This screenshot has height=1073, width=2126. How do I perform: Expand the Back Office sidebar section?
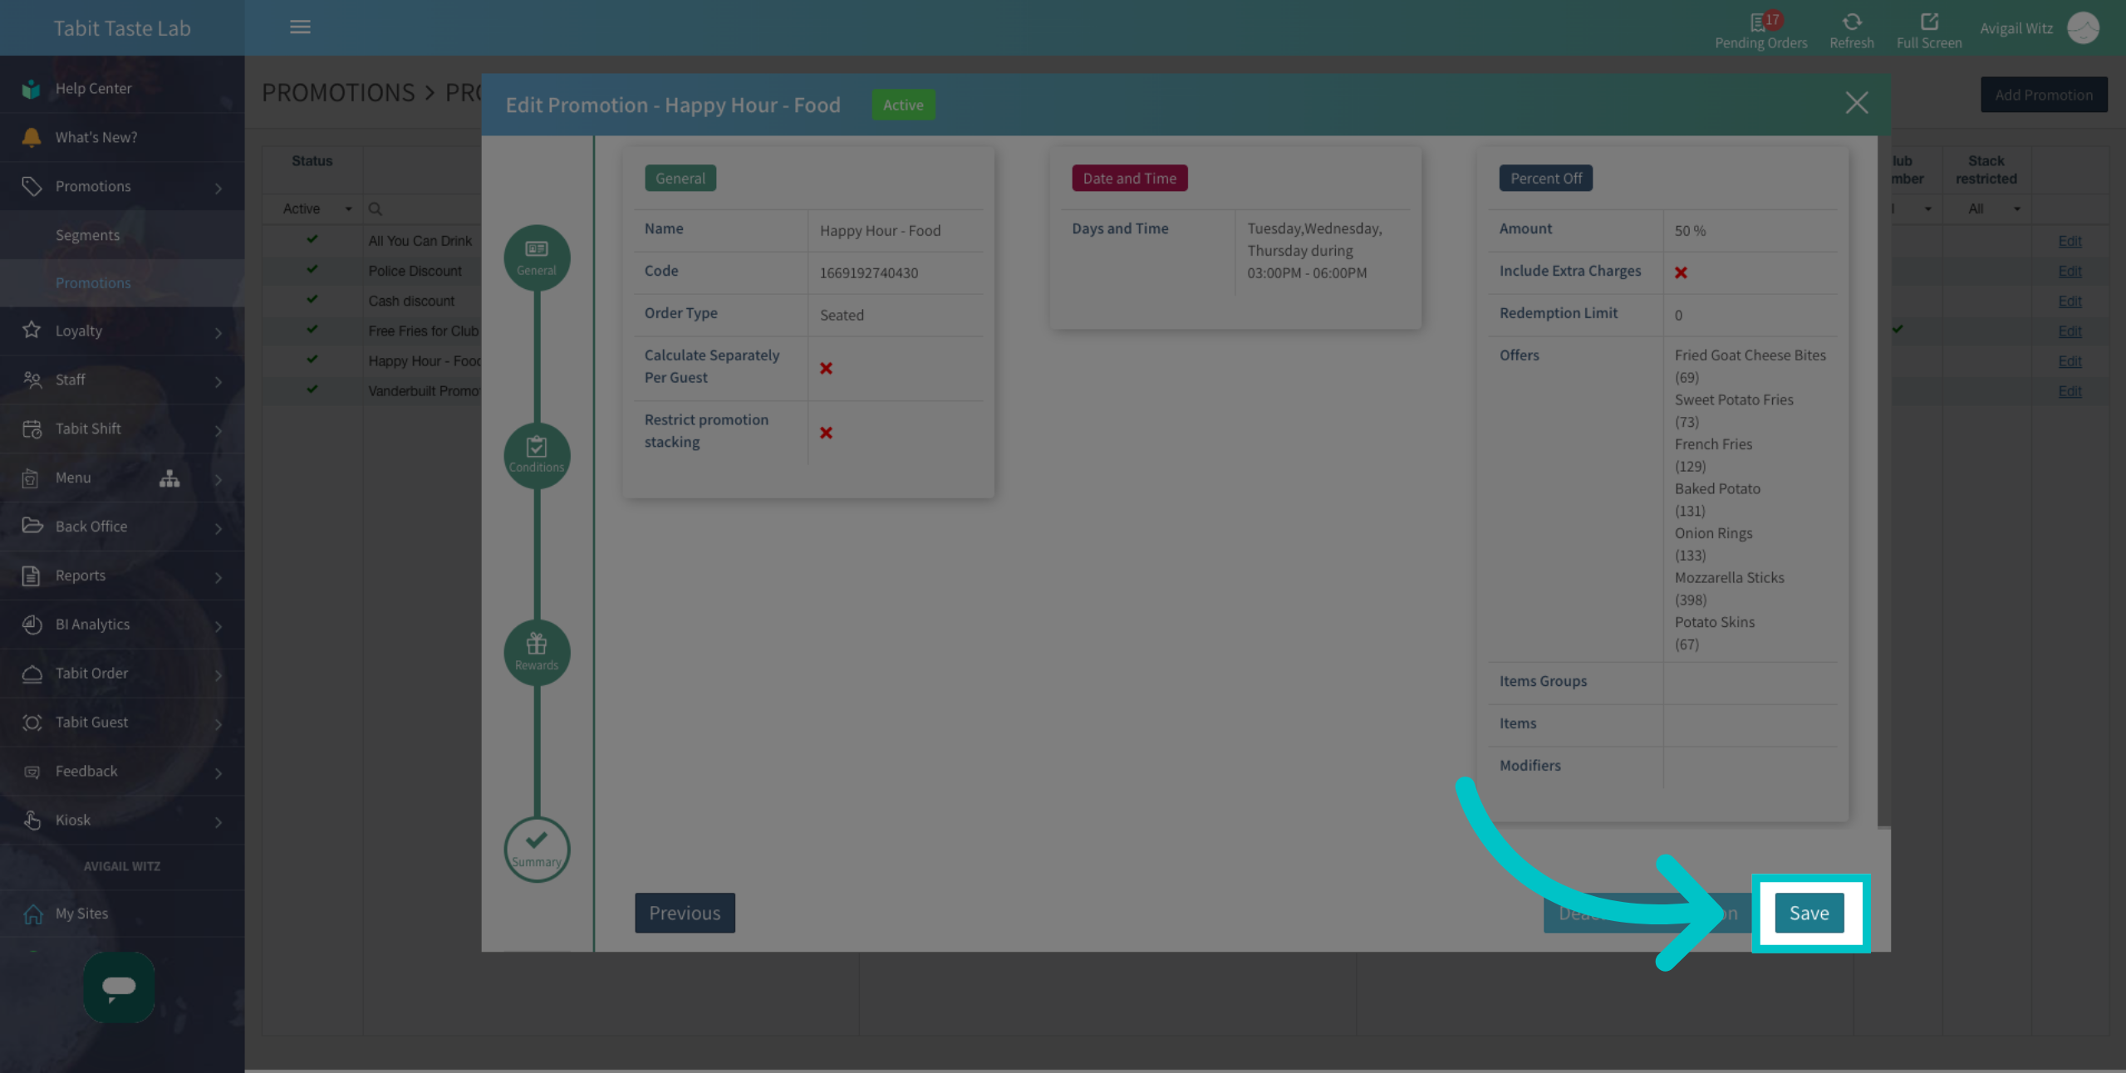coord(122,527)
